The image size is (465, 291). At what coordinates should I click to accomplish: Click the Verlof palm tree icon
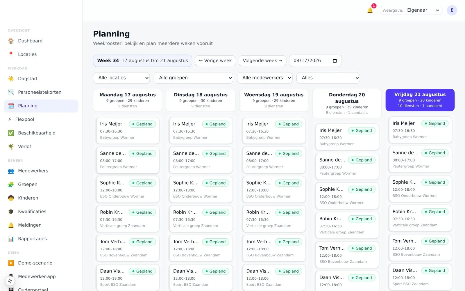(11, 147)
